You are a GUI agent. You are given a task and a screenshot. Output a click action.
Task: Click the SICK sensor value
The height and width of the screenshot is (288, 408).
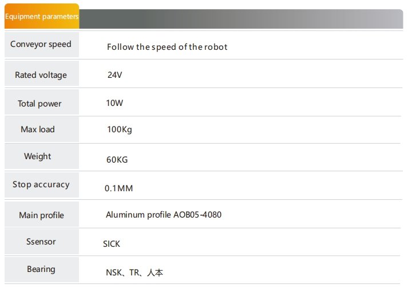pyautogui.click(x=112, y=244)
